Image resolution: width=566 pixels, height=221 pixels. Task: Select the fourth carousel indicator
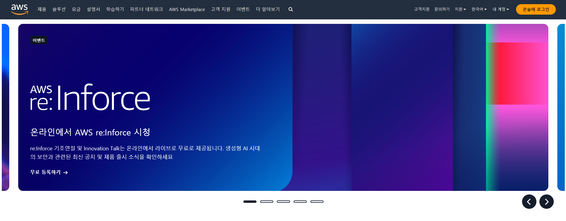coord(300,202)
